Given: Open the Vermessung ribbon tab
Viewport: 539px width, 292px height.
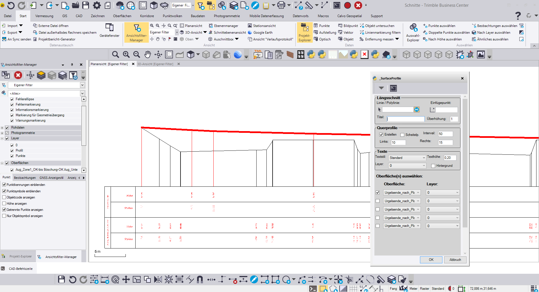Looking at the screenshot, I should (x=44, y=16).
